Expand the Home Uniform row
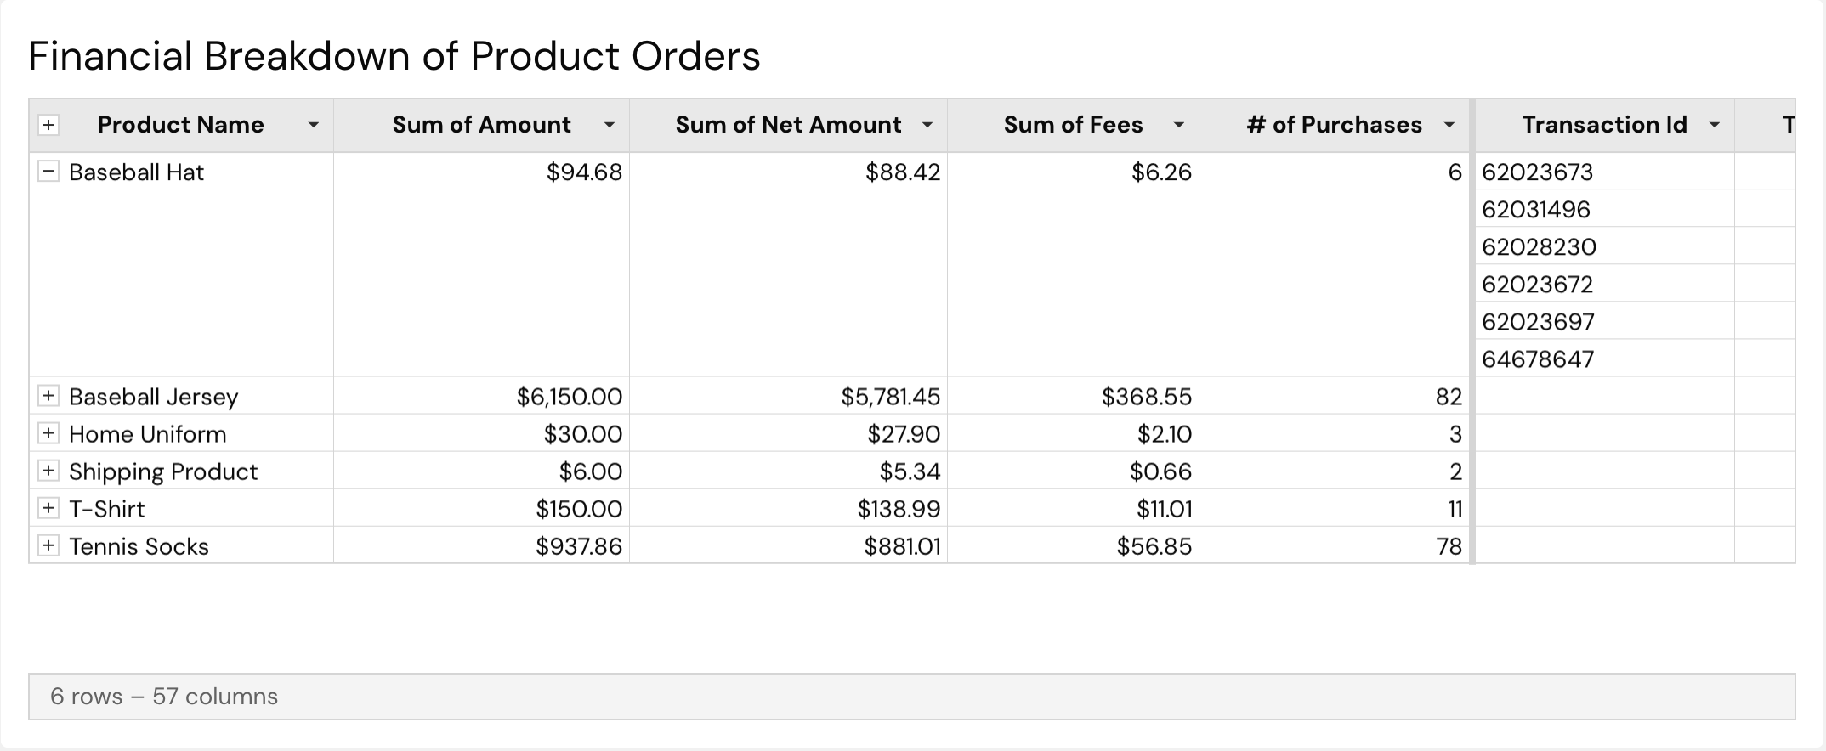This screenshot has width=1826, height=751. (49, 433)
